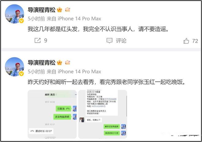Open 导演程青松 profile from first post
This screenshot has width=202, height=142.
point(42,10)
